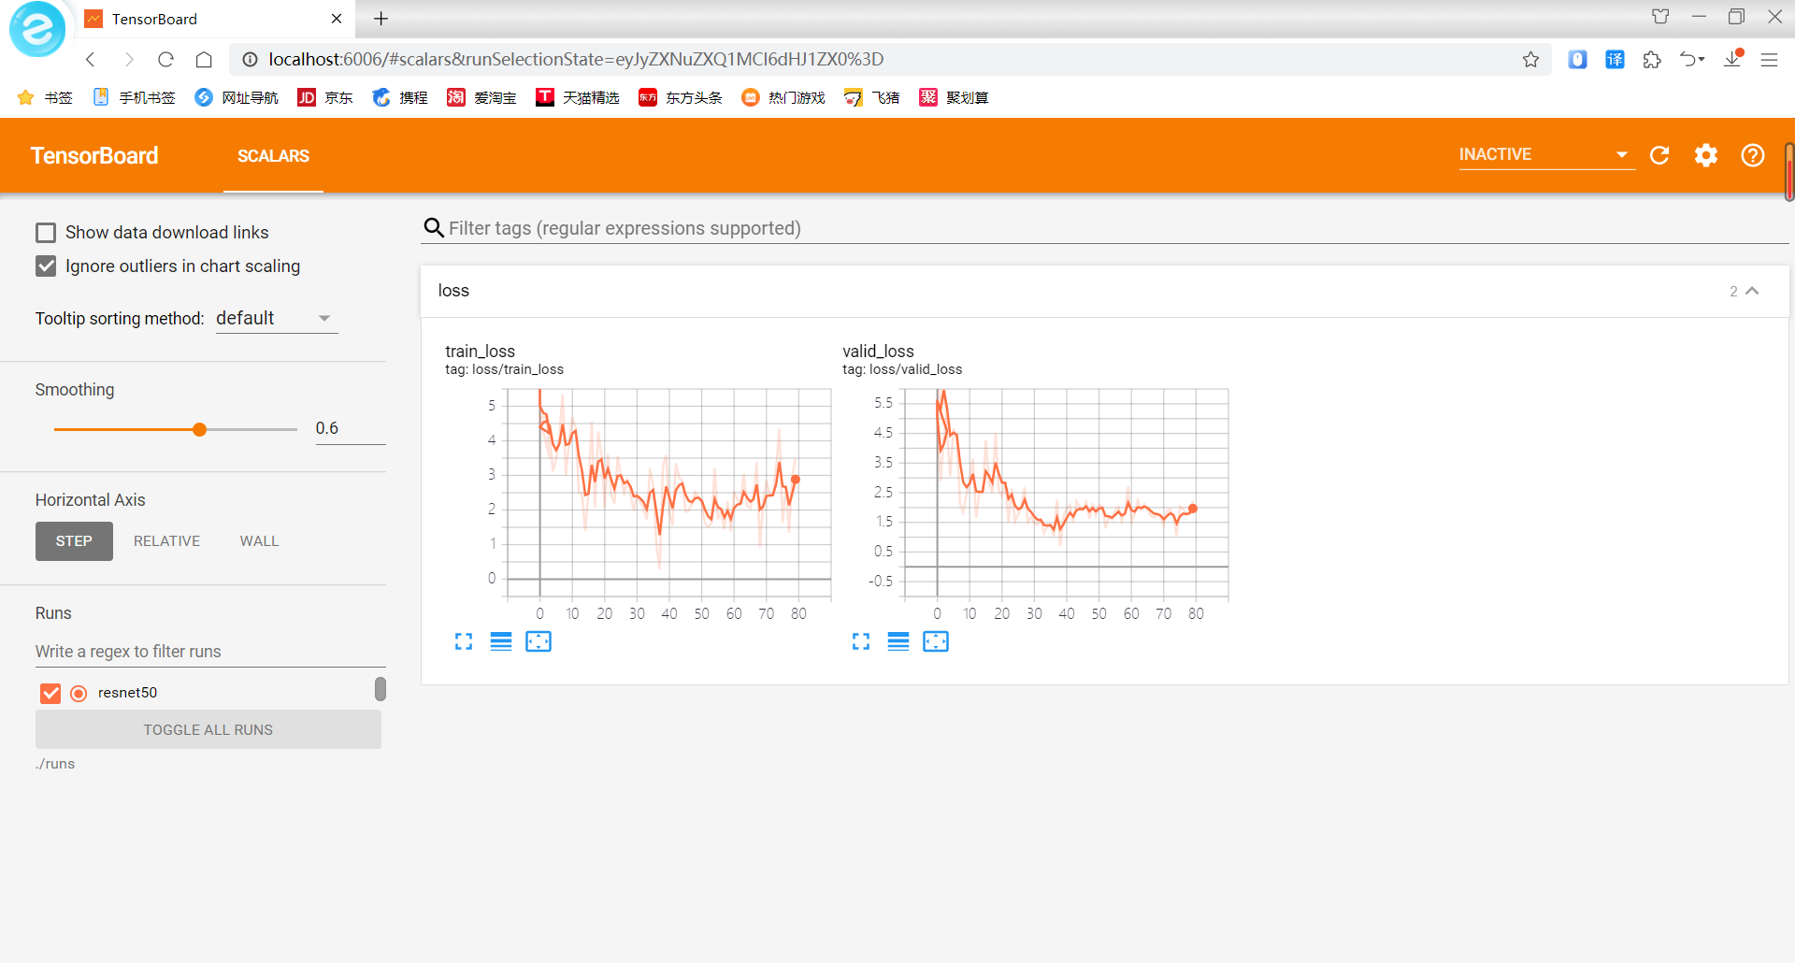Fit domain of train_loss chart to data
Screen dimensions: 1795x963
[x=538, y=641]
